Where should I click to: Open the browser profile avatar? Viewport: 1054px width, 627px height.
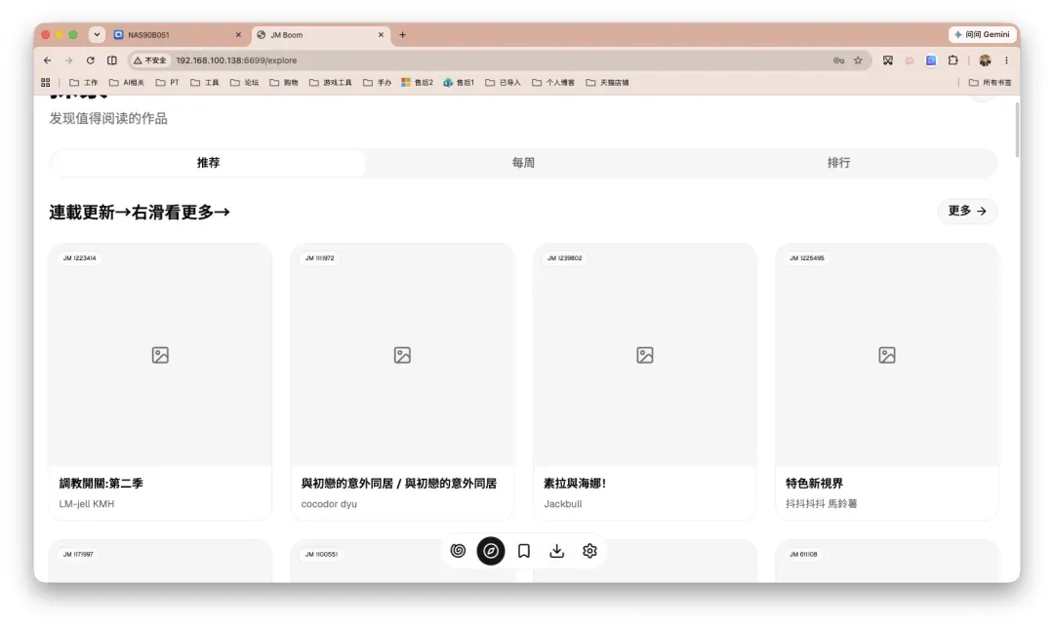click(985, 60)
